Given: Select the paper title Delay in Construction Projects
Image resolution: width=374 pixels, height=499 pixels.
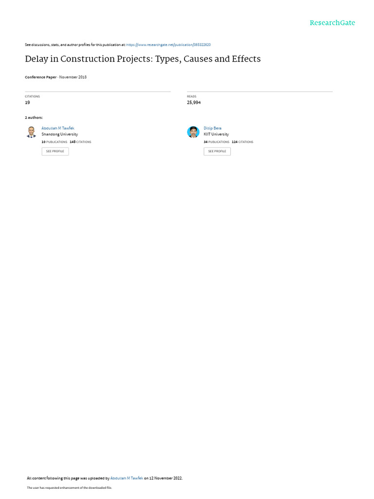Looking at the screenshot, I should pyautogui.click(x=143, y=59).
